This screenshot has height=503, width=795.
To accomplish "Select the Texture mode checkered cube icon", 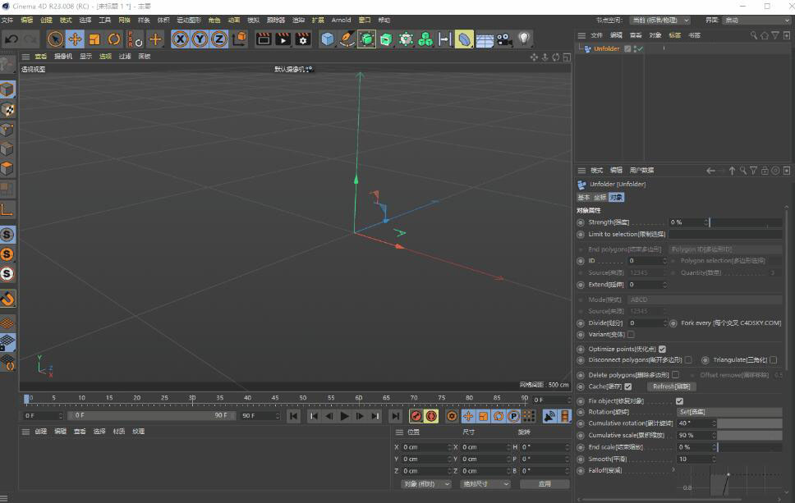I will pyautogui.click(x=7, y=109).
